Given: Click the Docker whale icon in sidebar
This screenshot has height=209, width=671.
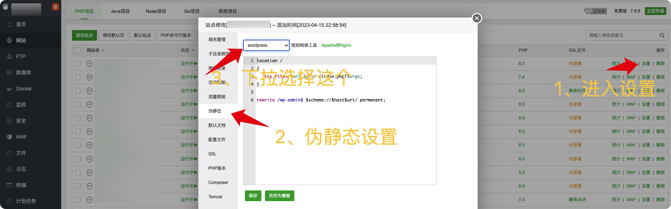Looking at the screenshot, I should coord(9,89).
